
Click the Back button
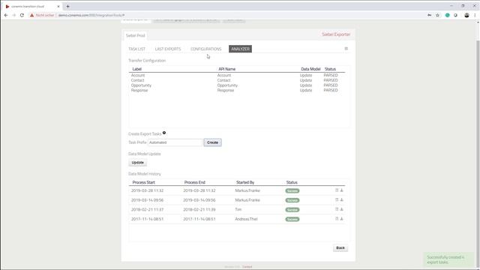tap(340, 248)
